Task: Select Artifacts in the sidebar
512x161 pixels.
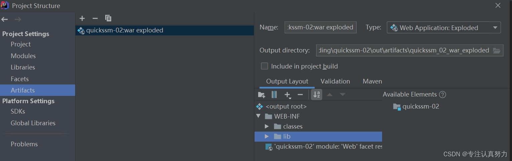Action: [37, 90]
